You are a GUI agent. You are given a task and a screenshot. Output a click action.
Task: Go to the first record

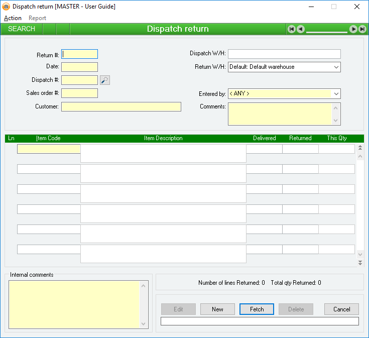[x=291, y=29]
